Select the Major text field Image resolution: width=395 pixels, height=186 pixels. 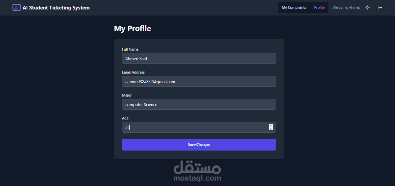[199, 104]
